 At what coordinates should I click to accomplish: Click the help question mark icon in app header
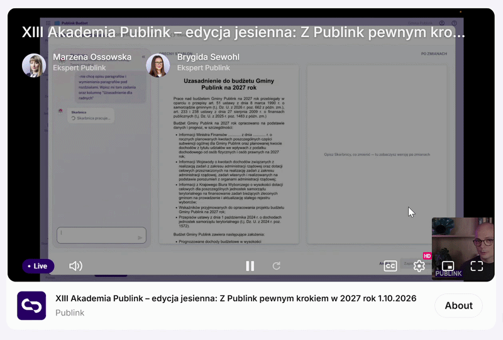(x=454, y=23)
